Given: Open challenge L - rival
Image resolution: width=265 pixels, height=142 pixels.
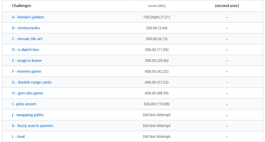Looking at the screenshot, I should click(x=18, y=137).
